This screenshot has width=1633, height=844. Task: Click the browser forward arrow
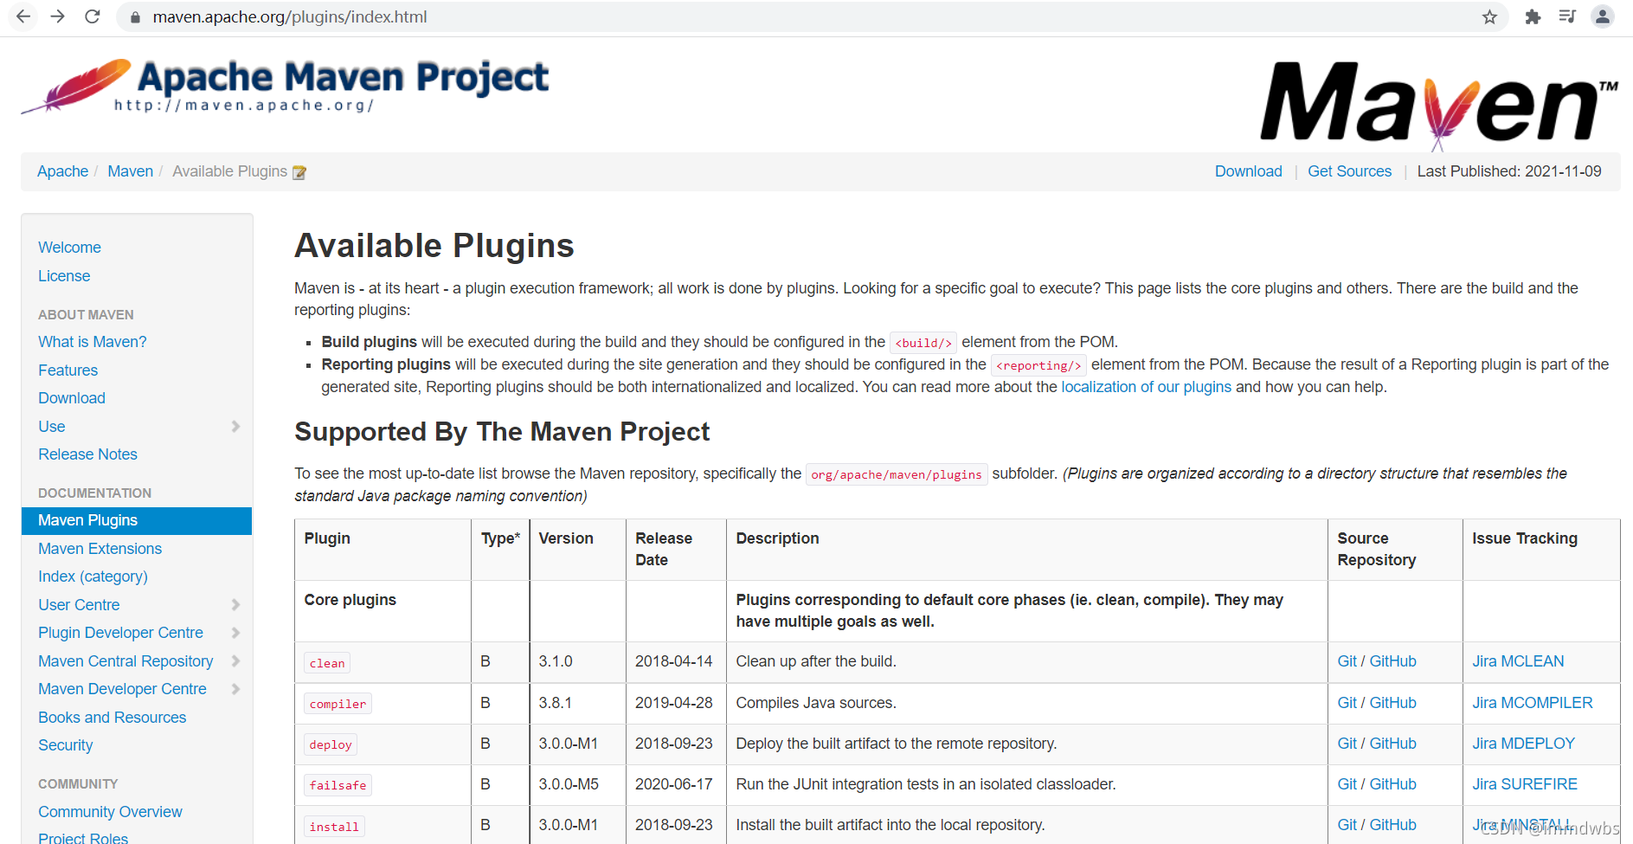(x=58, y=16)
